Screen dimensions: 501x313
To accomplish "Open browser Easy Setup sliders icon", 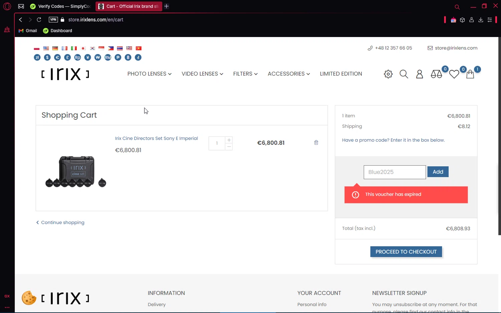I will click(x=490, y=20).
